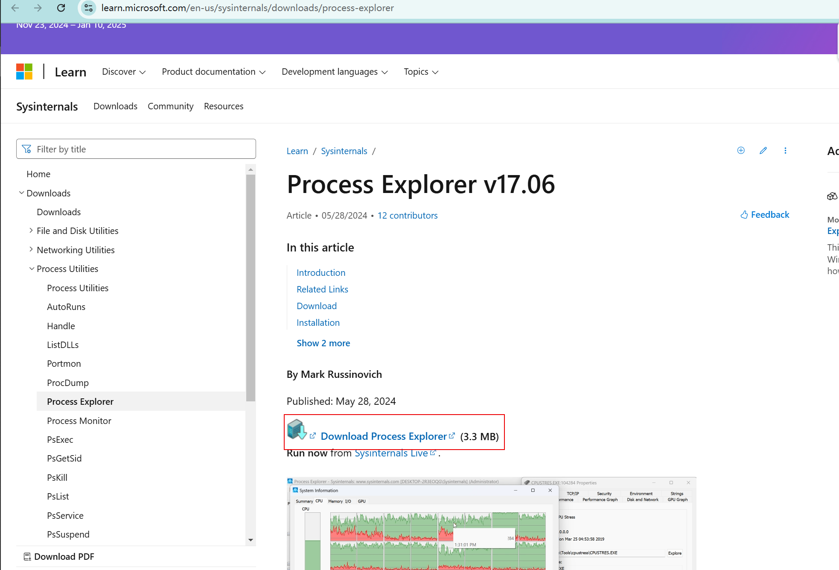839x570 pixels.
Task: Click the browser back arrow
Action: click(x=15, y=8)
